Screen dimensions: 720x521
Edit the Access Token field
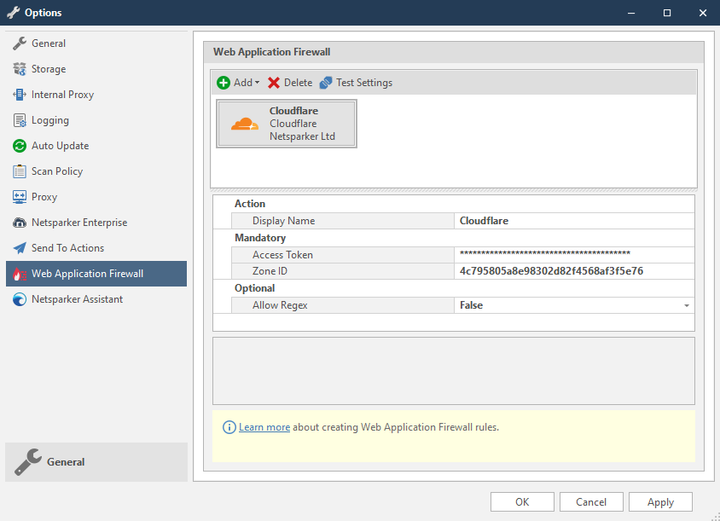(573, 255)
